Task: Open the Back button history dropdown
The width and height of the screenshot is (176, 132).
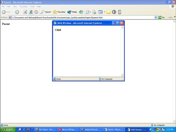Action: pyautogui.click(x=12, y=12)
